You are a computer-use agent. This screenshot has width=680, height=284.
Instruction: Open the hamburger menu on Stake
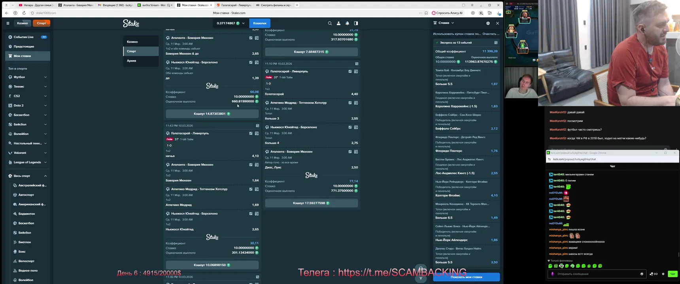pyautogui.click(x=8, y=23)
